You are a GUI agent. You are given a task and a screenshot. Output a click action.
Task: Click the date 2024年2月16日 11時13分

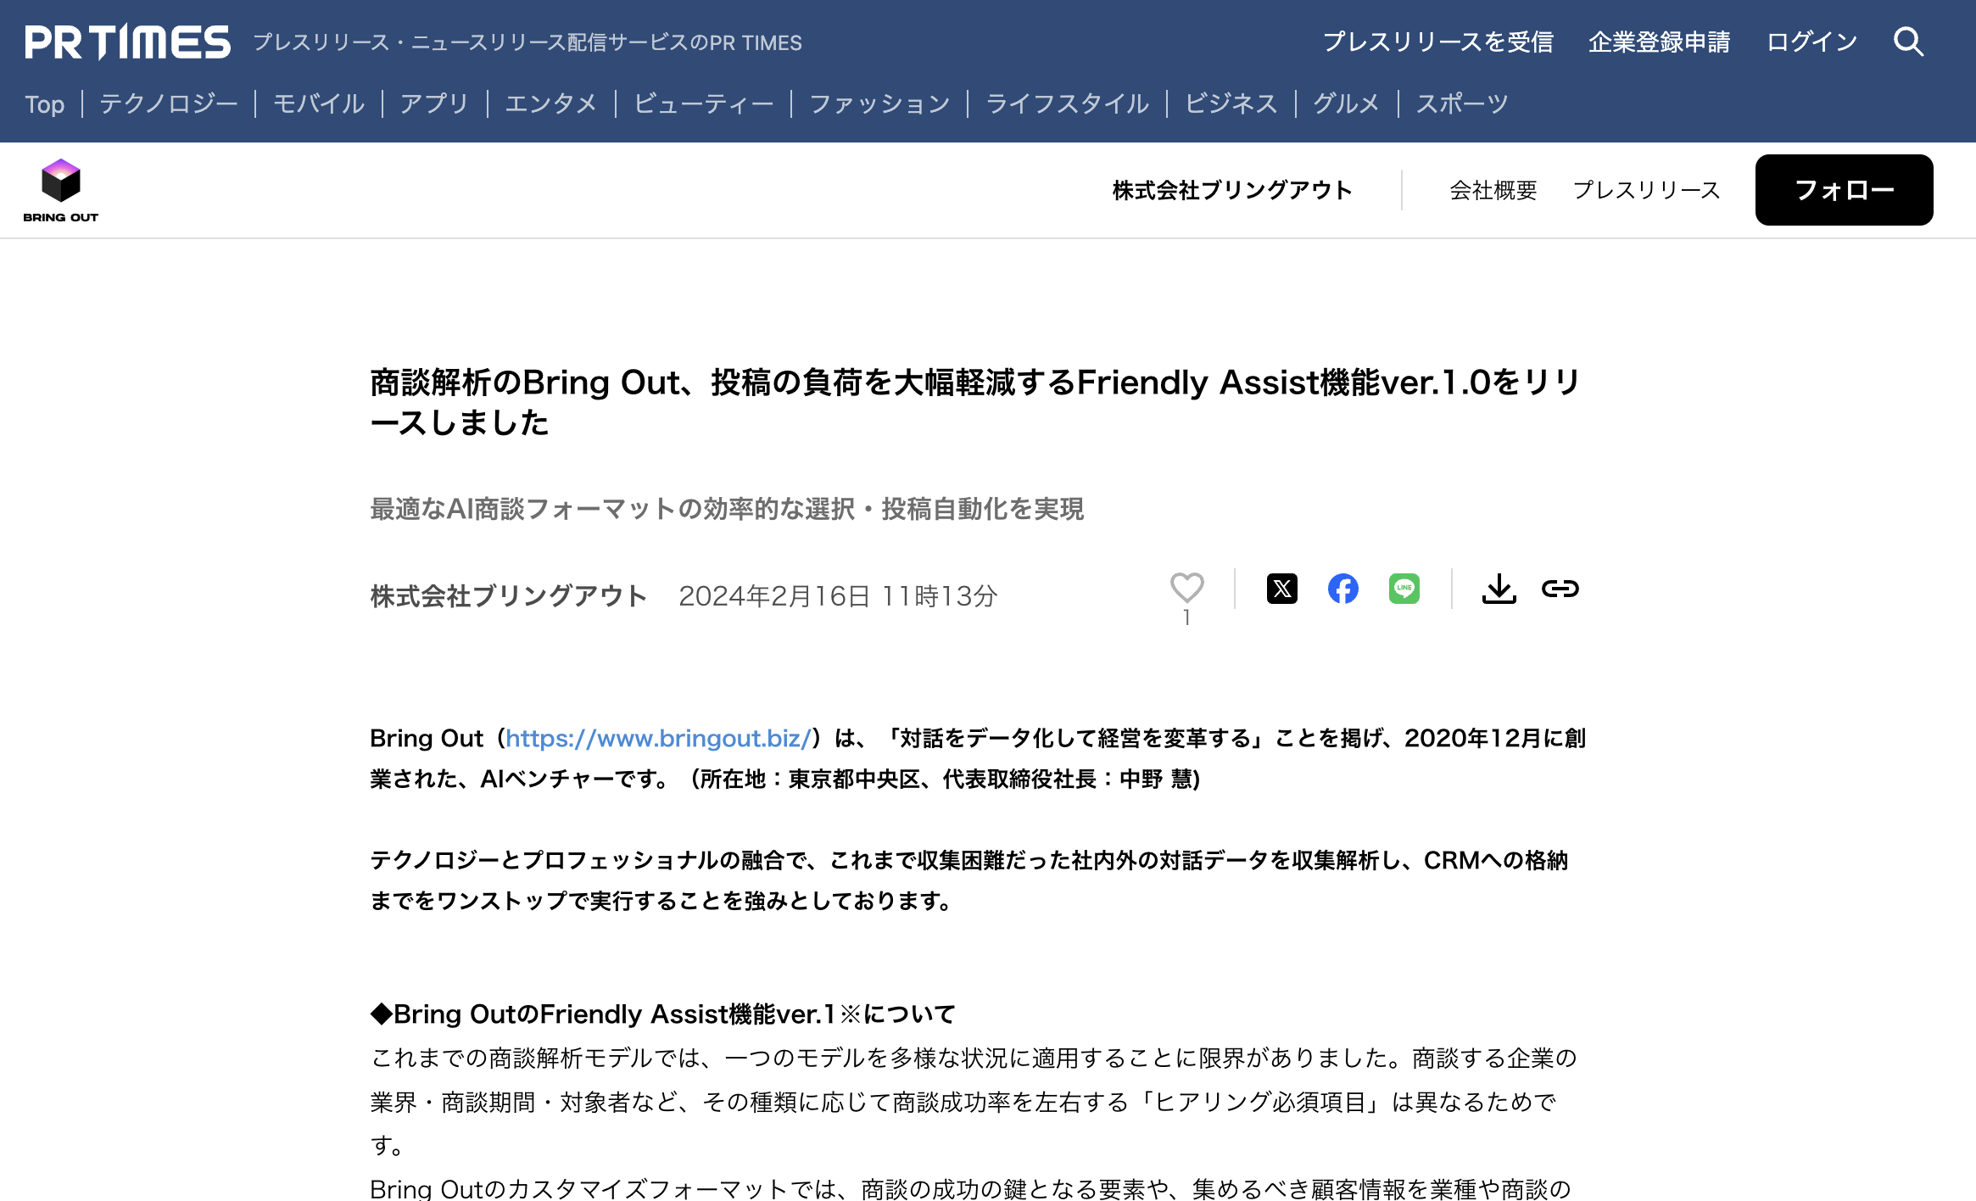[838, 595]
